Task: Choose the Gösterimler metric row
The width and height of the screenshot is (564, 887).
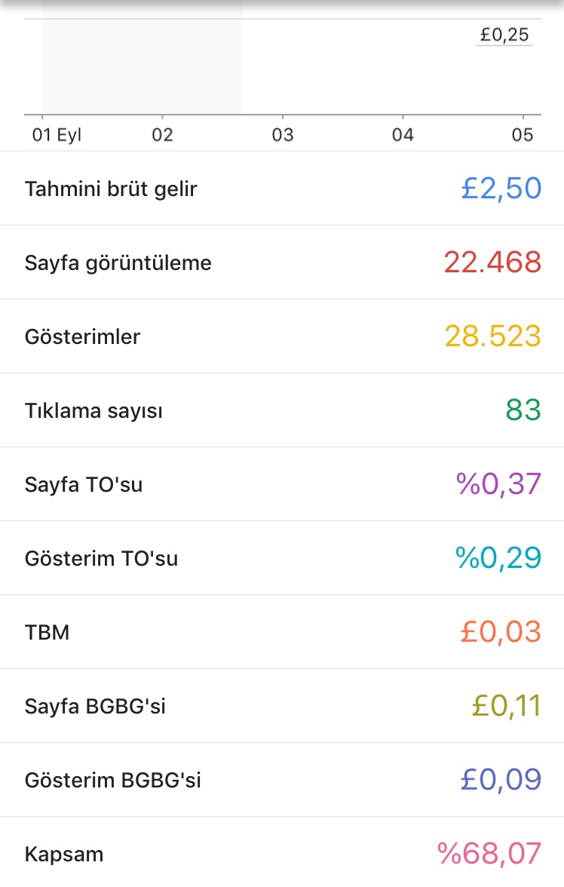Action: click(282, 336)
